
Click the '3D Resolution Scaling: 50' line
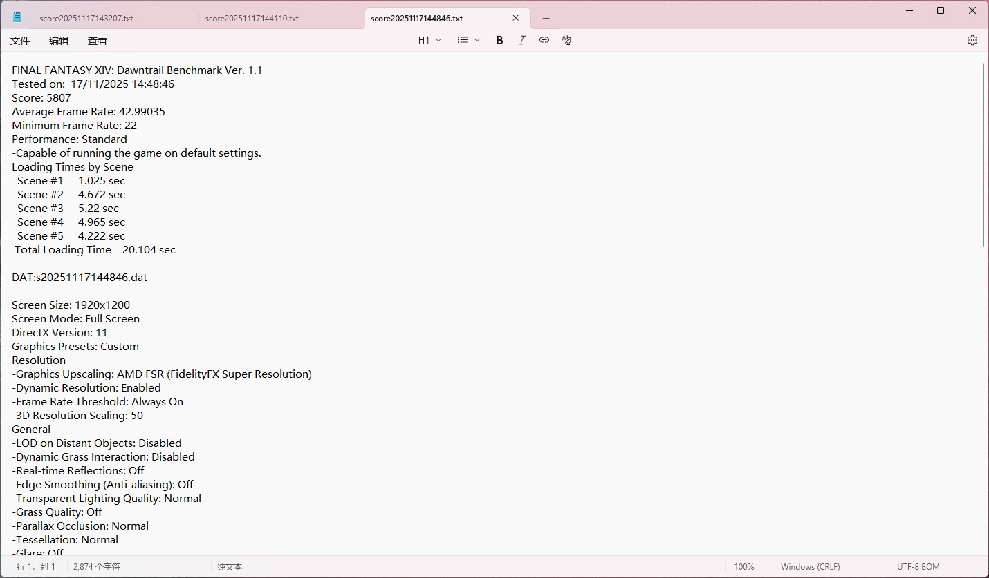click(77, 415)
